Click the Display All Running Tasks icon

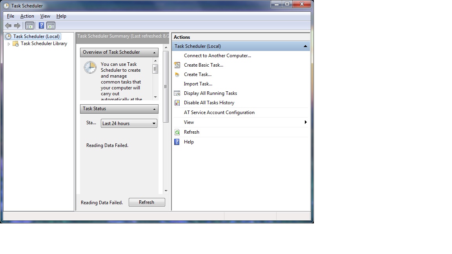click(177, 93)
